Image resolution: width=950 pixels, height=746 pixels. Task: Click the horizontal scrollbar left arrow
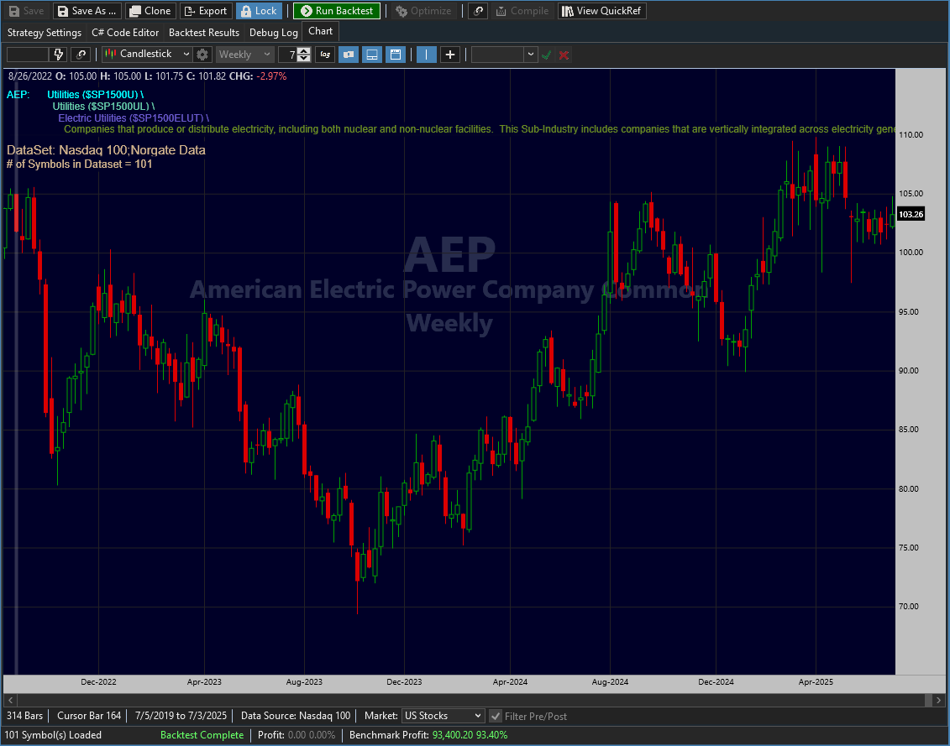click(x=10, y=700)
